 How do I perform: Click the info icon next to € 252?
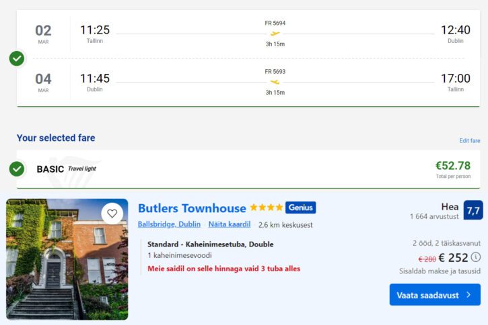point(476,257)
